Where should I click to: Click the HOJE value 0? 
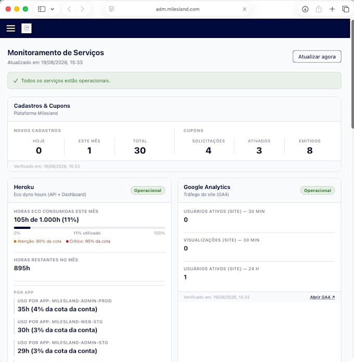click(x=39, y=150)
